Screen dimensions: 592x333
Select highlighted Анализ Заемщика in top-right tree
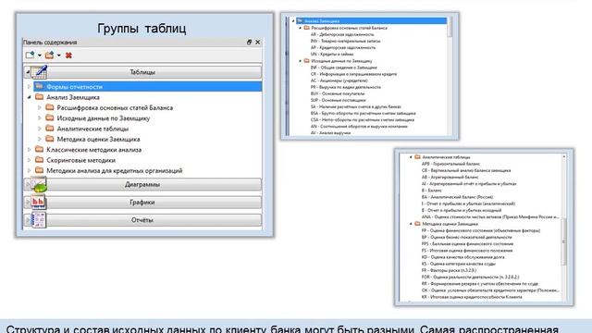(x=371, y=20)
